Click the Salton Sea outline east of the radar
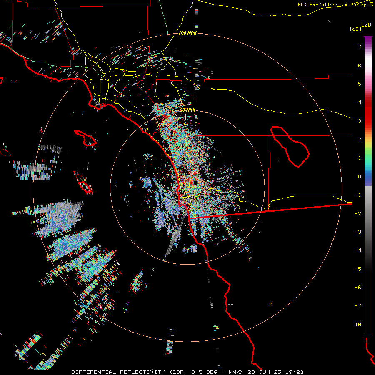The width and height of the screenshot is (375, 375). coord(290,146)
